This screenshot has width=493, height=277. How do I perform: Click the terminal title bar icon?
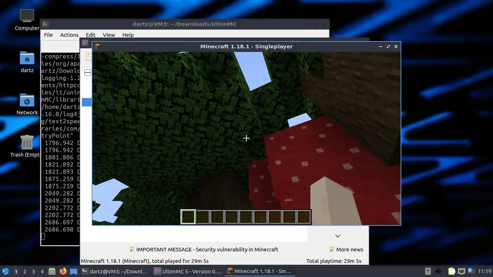point(45,24)
